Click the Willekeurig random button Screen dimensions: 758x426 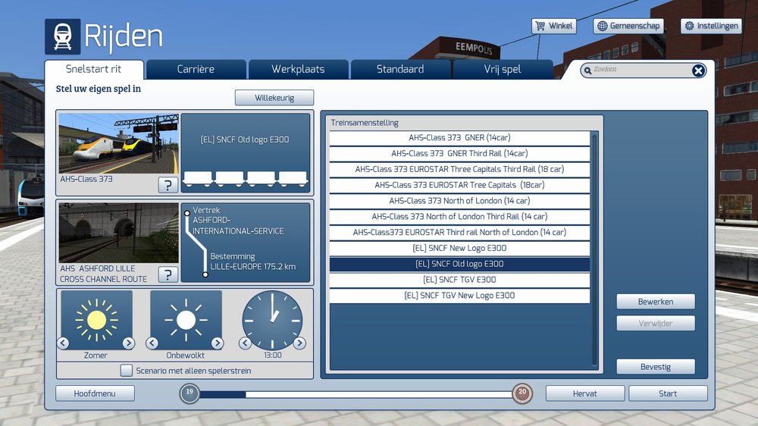(274, 98)
